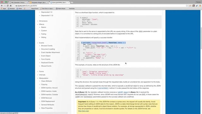Open the http://json.org/ link in the yellow note
202x114 pixels.
click(x=83, y=111)
